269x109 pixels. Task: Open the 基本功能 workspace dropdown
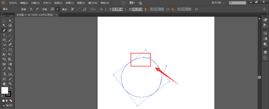[218, 3]
